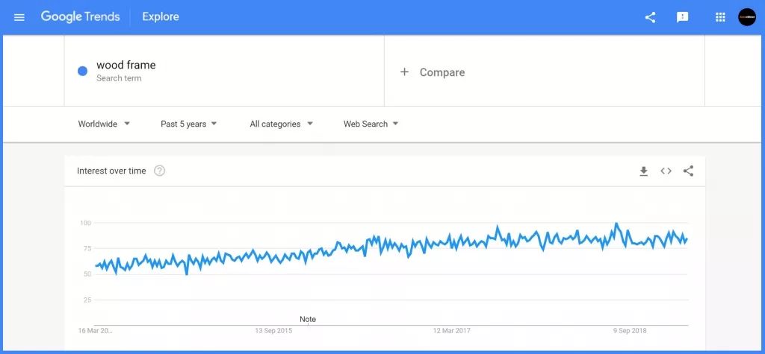765x354 pixels.
Task: Click the account profile avatar
Action: click(x=746, y=17)
